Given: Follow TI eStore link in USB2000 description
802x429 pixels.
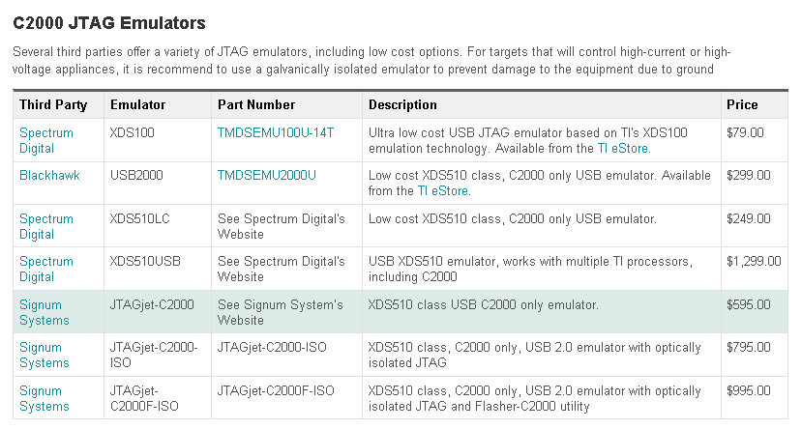Looking at the screenshot, I should point(443,190).
